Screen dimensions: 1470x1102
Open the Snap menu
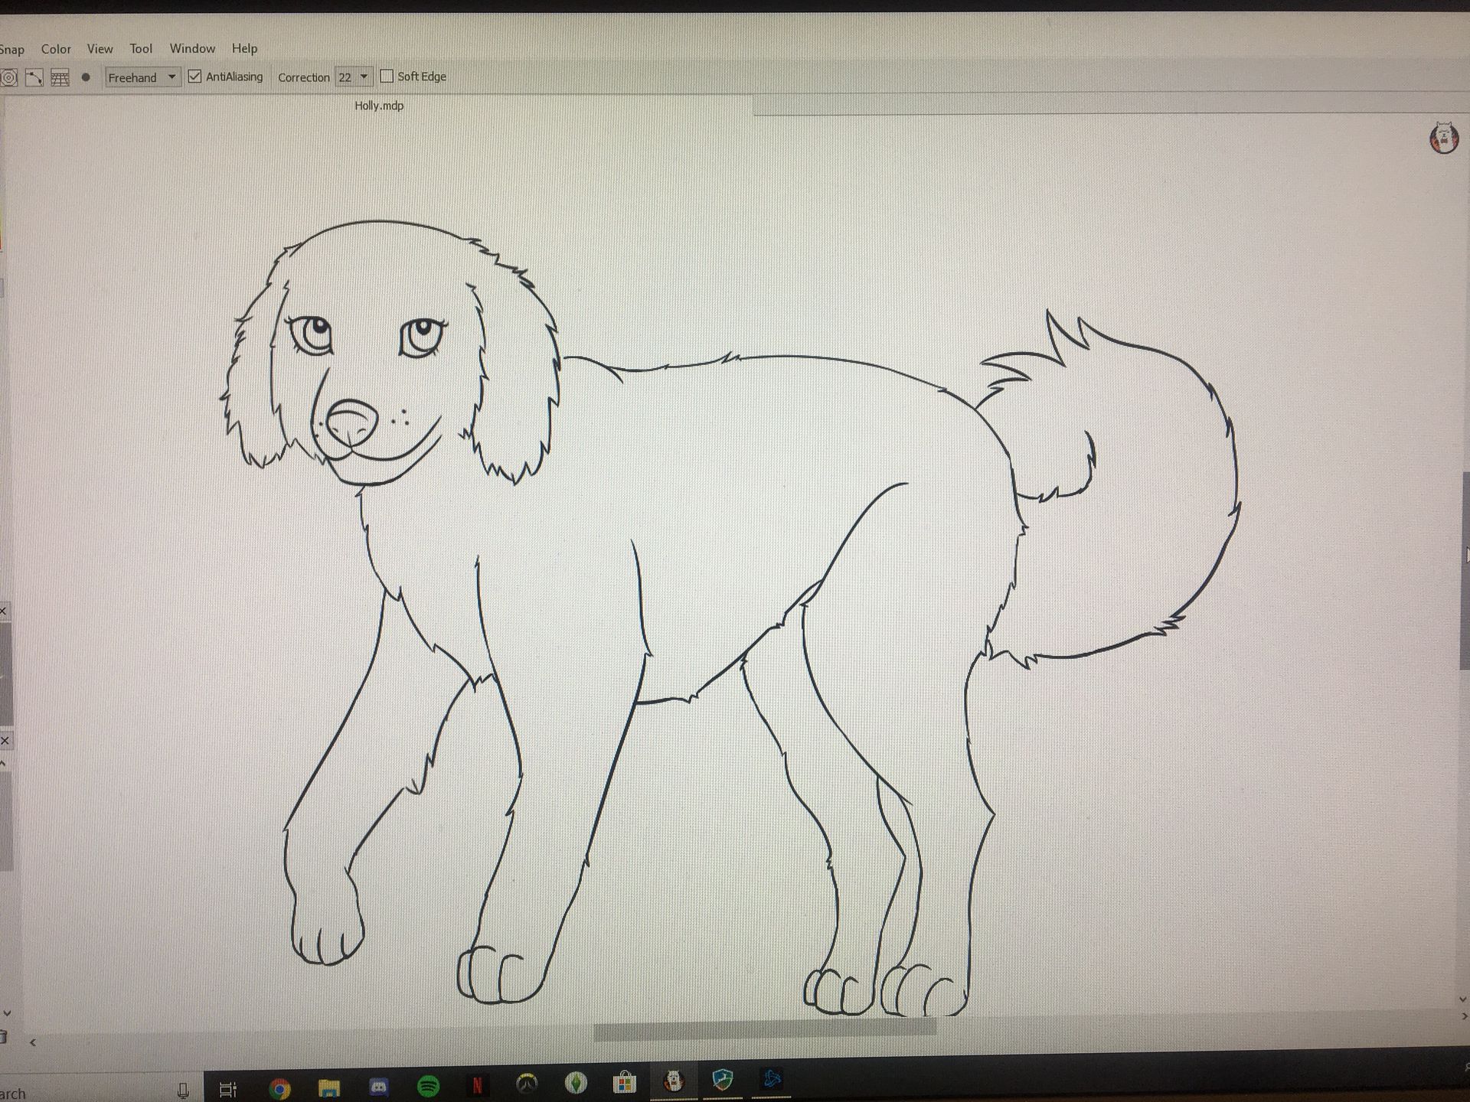point(11,50)
